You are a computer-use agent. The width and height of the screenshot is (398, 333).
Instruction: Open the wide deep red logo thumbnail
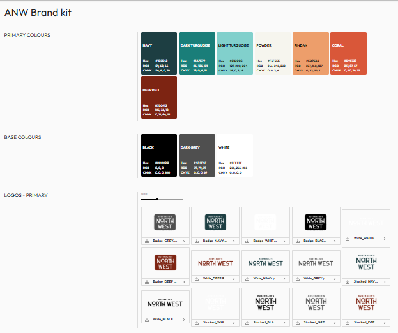(x=215, y=263)
